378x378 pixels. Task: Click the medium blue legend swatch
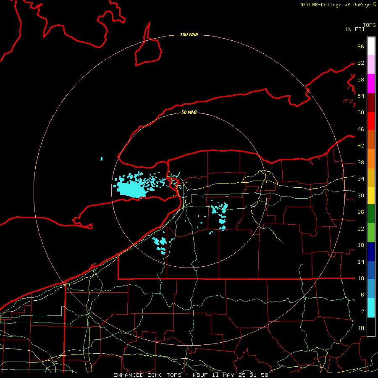tap(371, 270)
